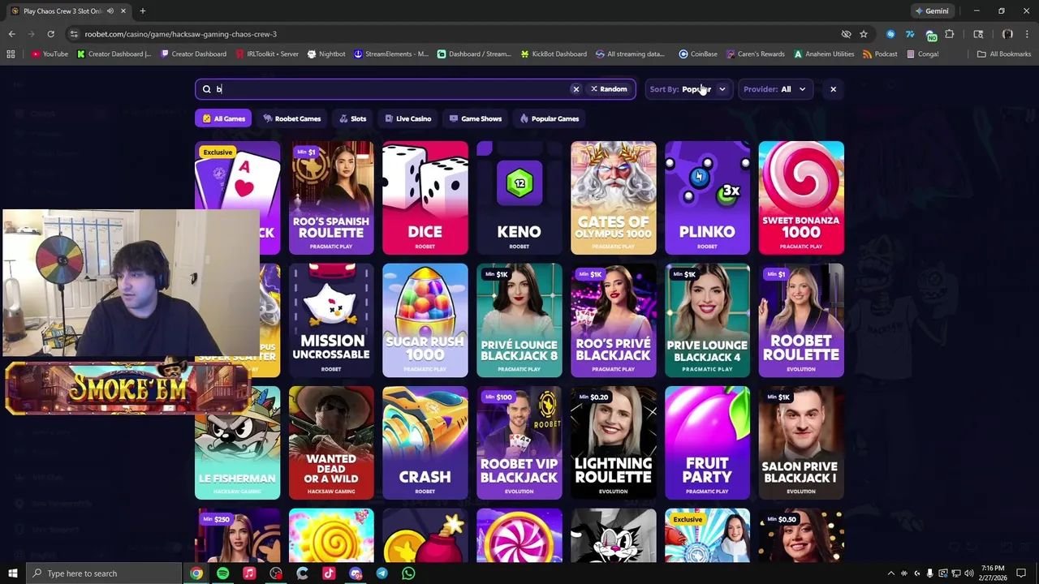Close the game search overlay
The height and width of the screenshot is (584, 1039).
833,89
